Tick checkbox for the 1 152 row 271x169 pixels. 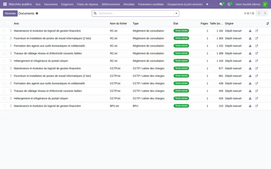click(4, 46)
